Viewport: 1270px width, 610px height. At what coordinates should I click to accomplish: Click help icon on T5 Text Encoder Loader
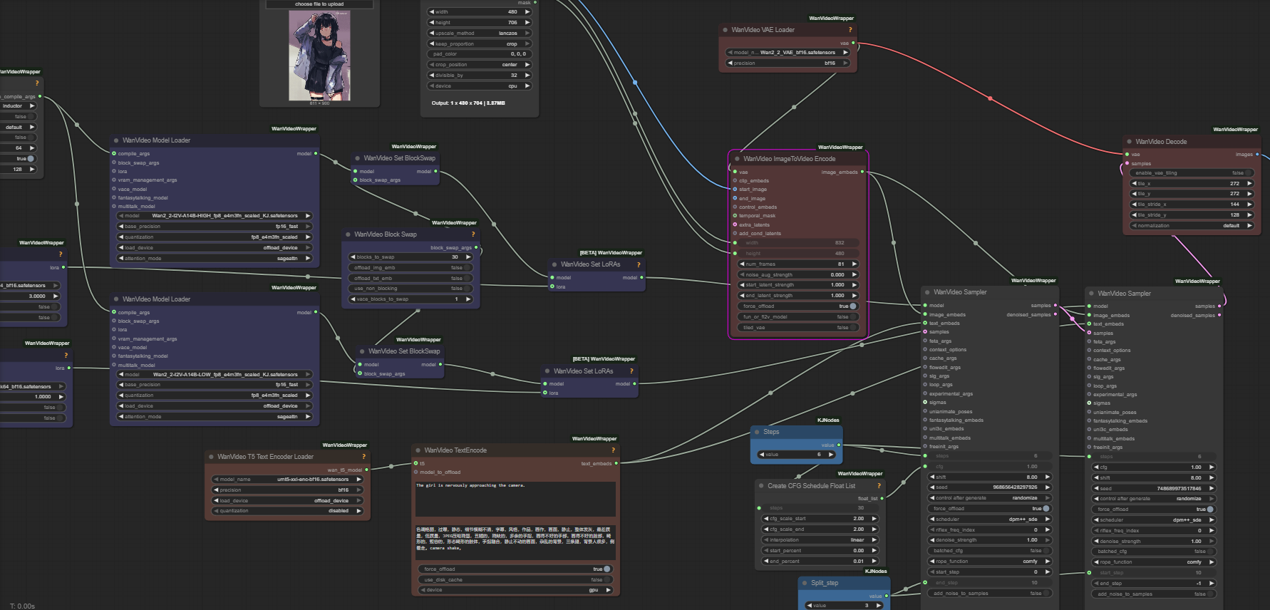[363, 457]
